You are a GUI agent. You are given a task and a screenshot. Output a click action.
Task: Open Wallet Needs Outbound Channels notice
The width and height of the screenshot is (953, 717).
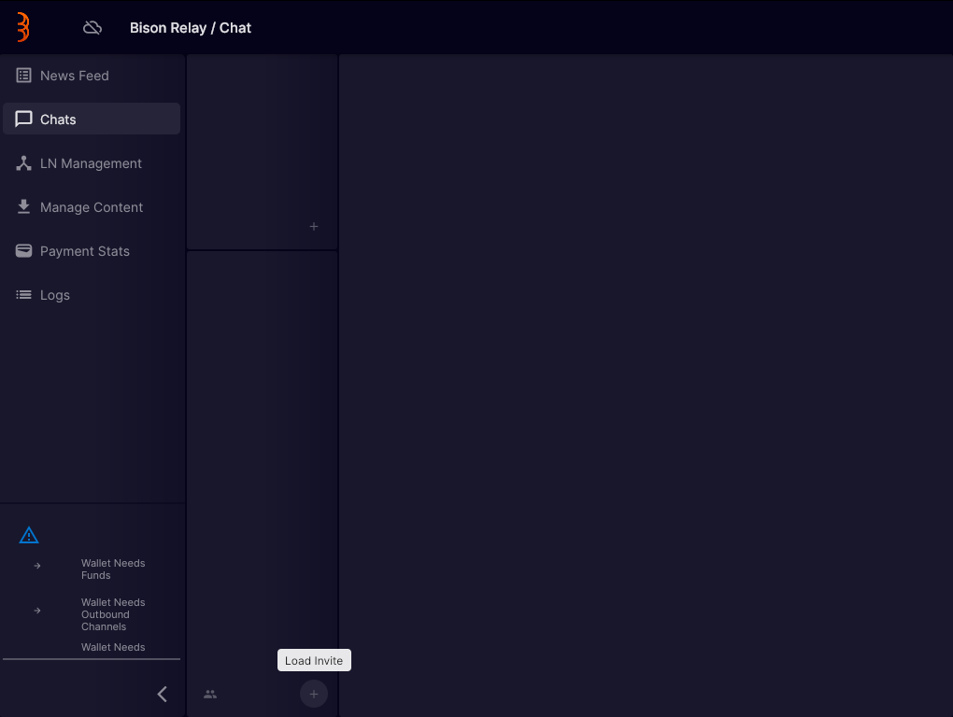(113, 614)
